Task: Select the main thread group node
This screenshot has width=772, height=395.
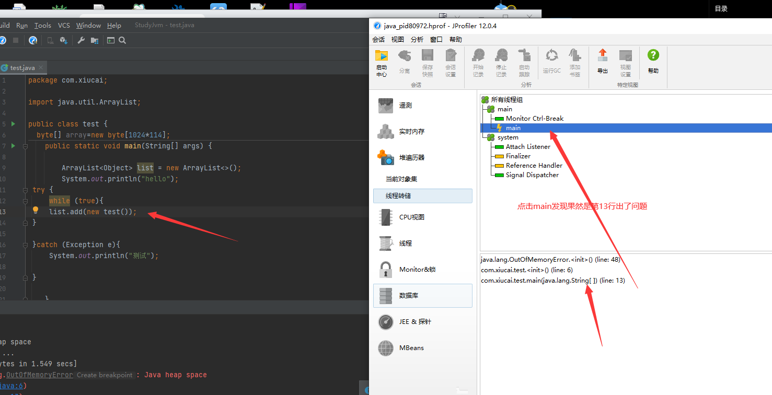Action: [504, 109]
